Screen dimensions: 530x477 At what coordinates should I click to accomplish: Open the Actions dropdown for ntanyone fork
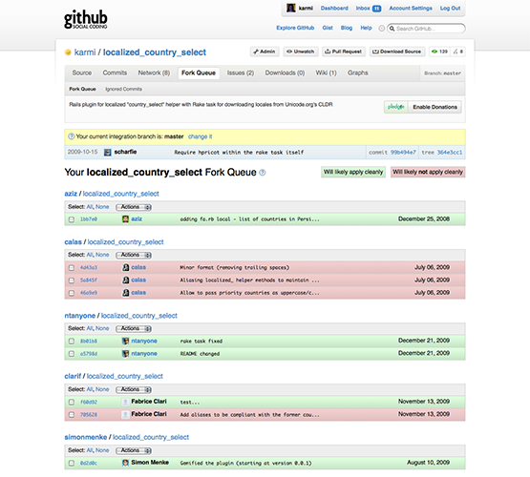(134, 328)
